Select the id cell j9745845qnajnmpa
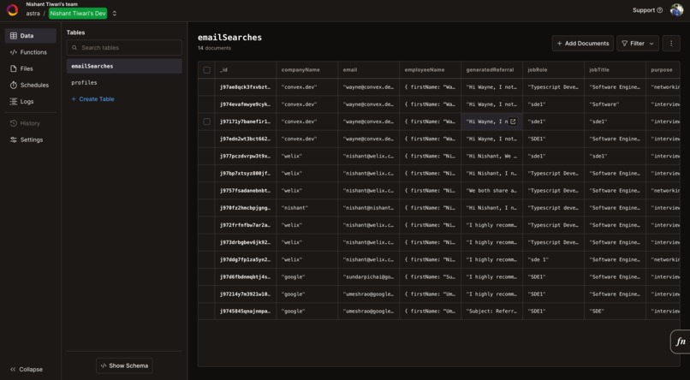The image size is (690, 380). tap(246, 311)
